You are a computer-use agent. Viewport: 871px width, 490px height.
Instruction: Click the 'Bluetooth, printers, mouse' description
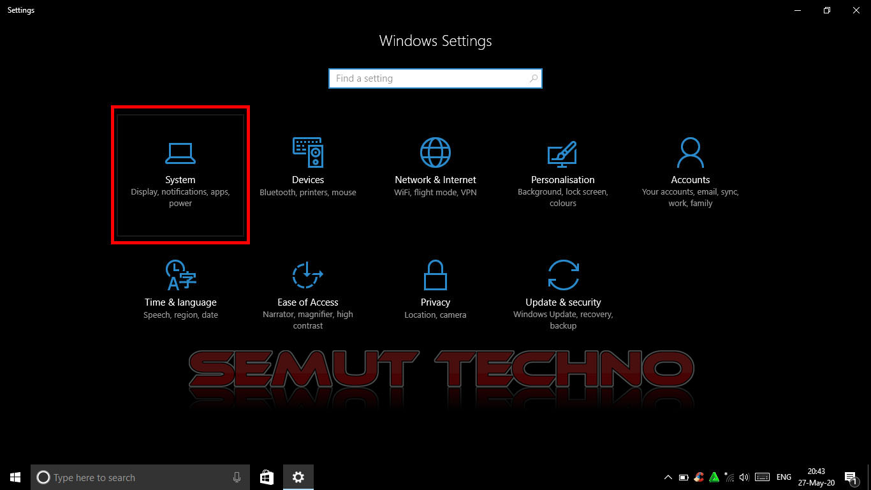(x=308, y=192)
